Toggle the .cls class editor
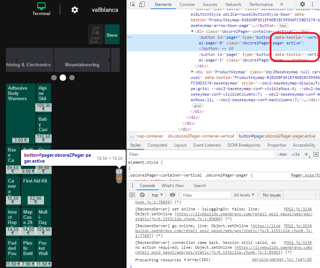Screen dimensions: 320x268 tap(296, 154)
